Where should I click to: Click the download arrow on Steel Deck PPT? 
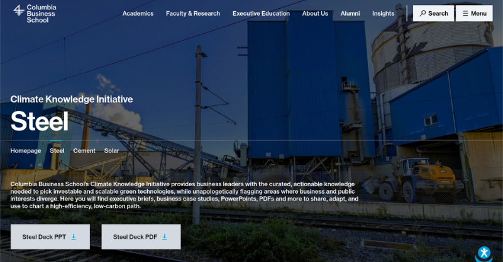[74, 237]
